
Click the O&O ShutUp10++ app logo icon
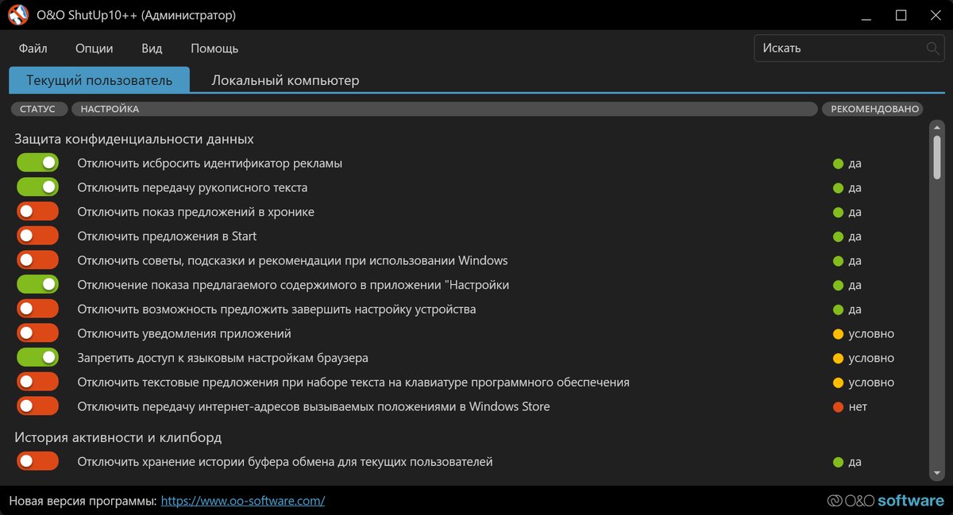(17, 15)
